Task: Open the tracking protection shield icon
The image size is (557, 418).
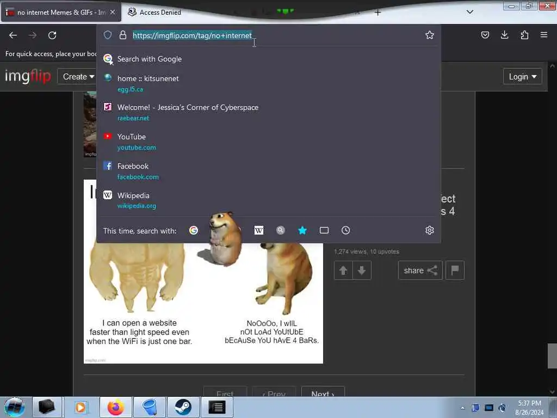Action: [108, 35]
